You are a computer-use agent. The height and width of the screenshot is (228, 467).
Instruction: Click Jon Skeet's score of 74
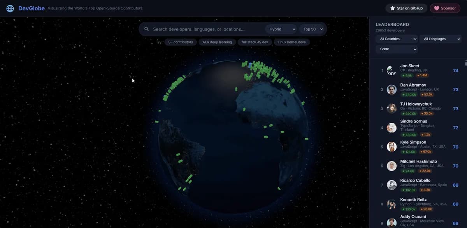pyautogui.click(x=456, y=71)
